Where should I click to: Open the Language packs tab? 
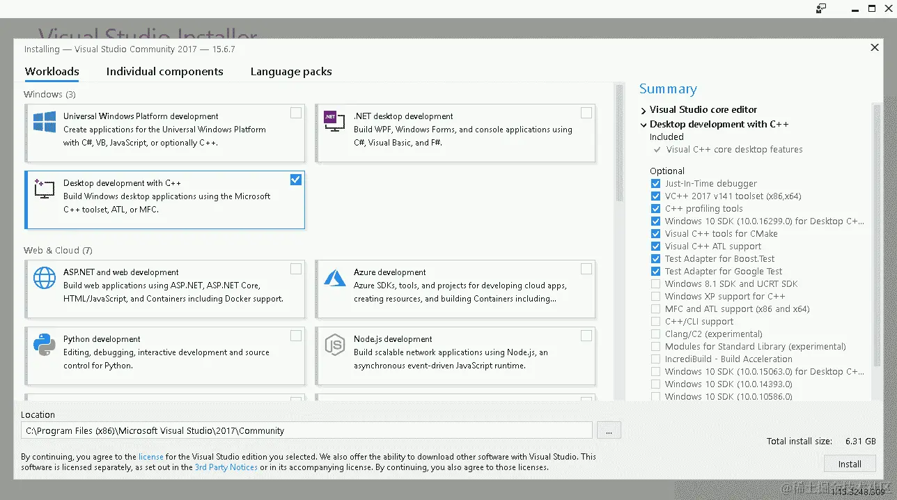[x=291, y=72]
